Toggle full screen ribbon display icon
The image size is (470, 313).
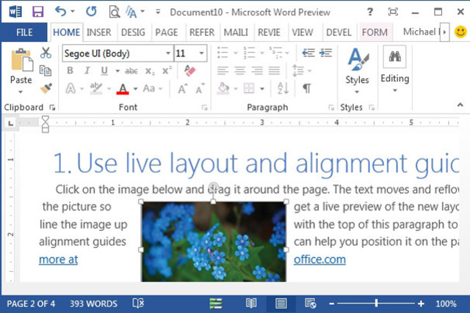(x=393, y=12)
